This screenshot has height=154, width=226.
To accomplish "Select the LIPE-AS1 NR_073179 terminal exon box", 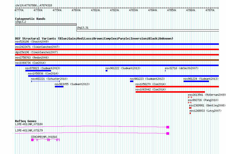I will (x=168, y=133).
